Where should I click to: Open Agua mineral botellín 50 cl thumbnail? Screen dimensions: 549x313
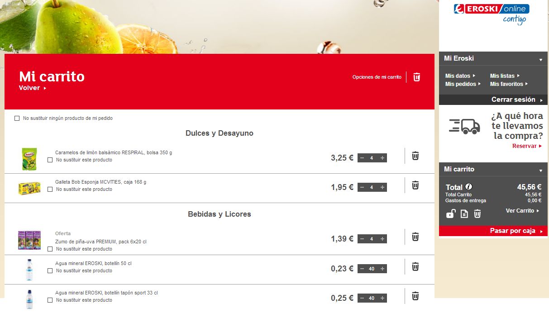[29, 270]
